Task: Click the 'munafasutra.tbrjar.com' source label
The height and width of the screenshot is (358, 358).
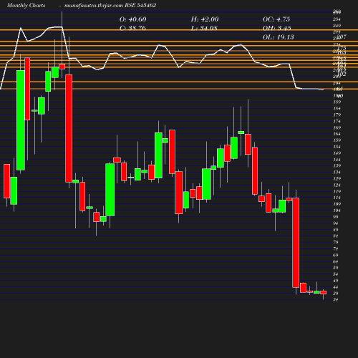Action: (x=94, y=5)
